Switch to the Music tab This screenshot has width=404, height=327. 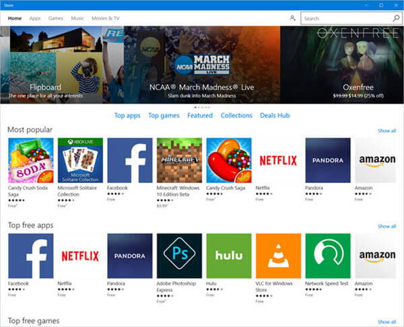(x=77, y=18)
